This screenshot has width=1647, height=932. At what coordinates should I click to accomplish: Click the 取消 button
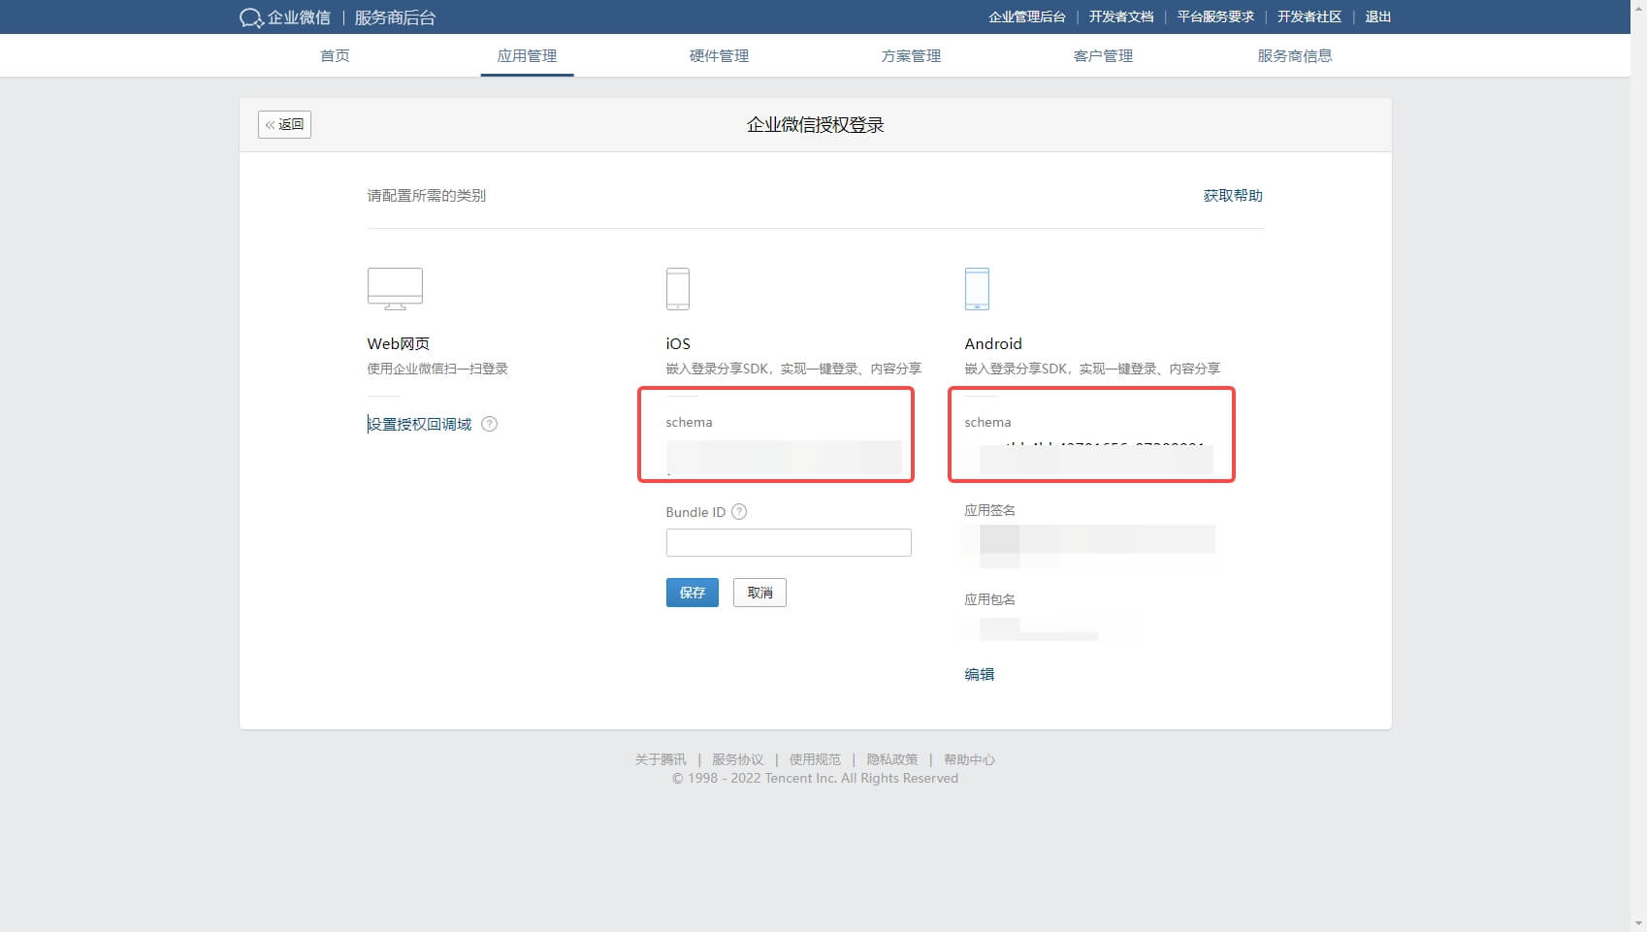(759, 593)
